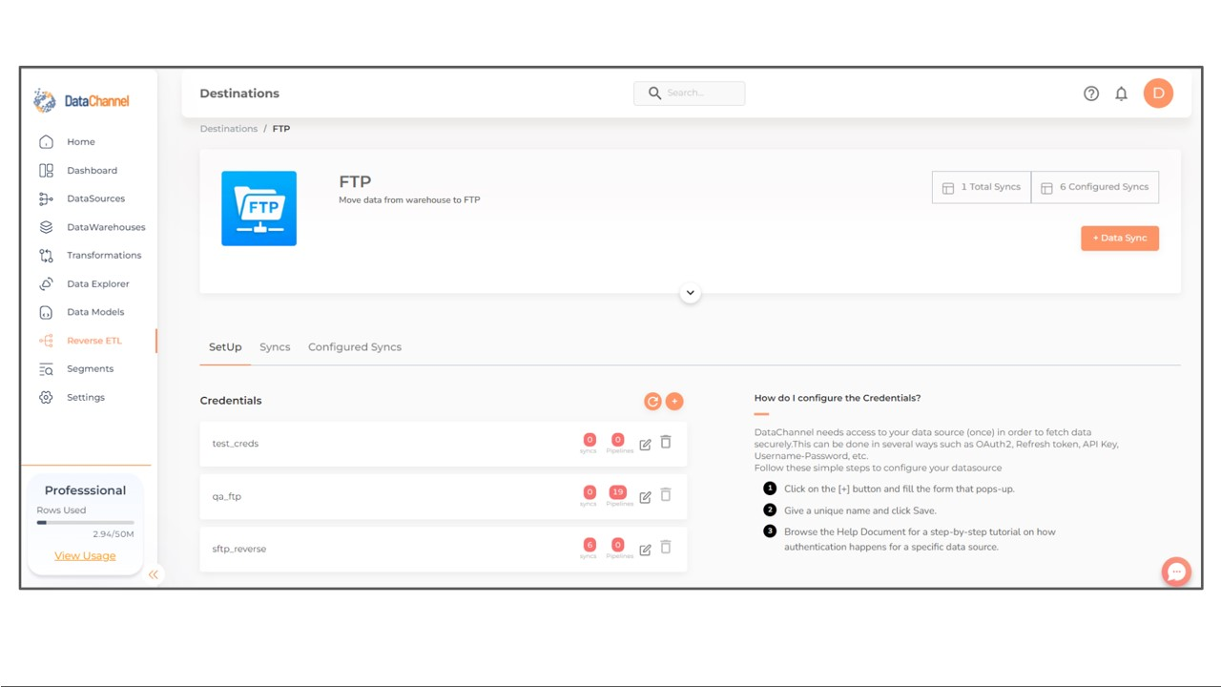Delete test_creds credential
This screenshot has width=1221, height=687.
[666, 443]
